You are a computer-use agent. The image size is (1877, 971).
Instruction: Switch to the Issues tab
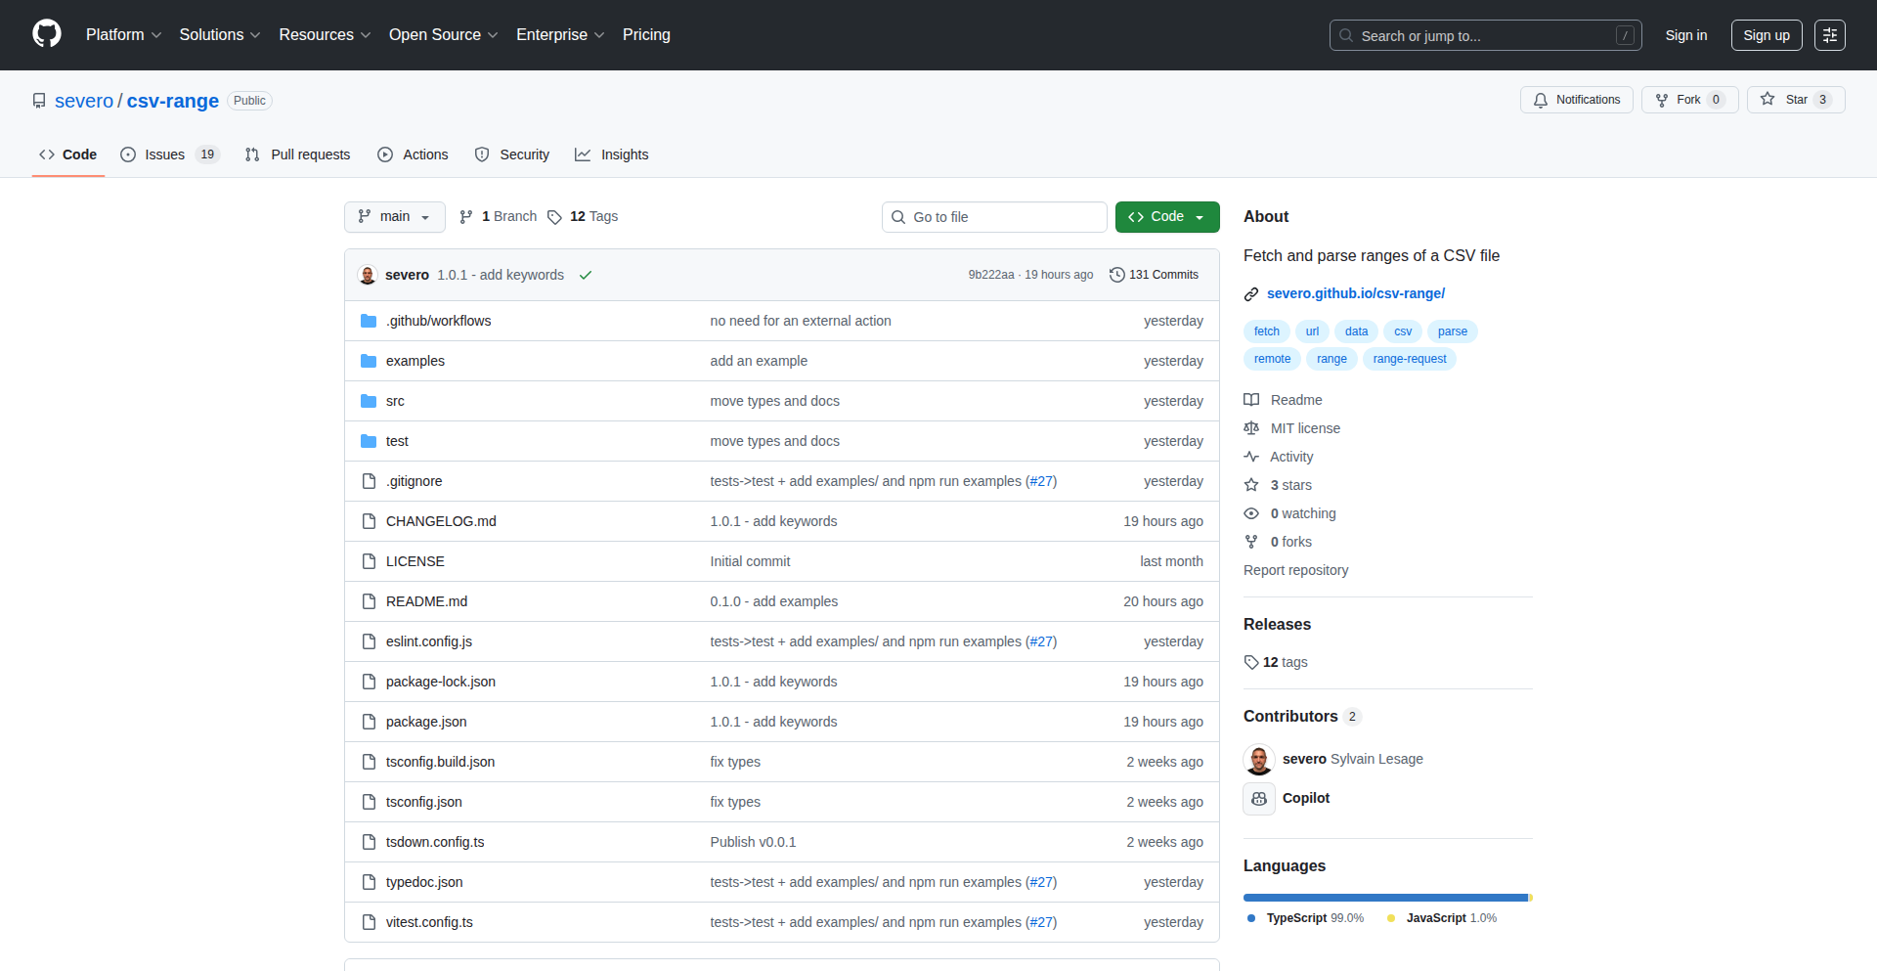point(163,154)
